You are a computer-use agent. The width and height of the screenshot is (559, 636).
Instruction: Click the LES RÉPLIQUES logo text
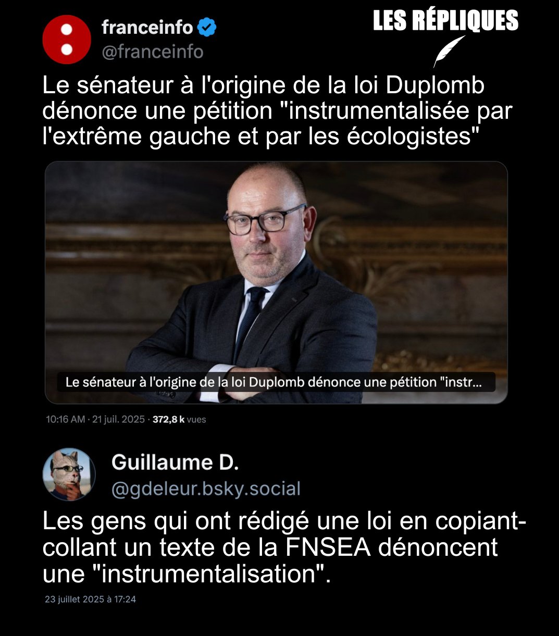click(446, 21)
